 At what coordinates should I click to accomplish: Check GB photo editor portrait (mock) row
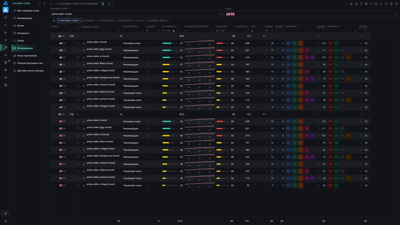(77, 178)
